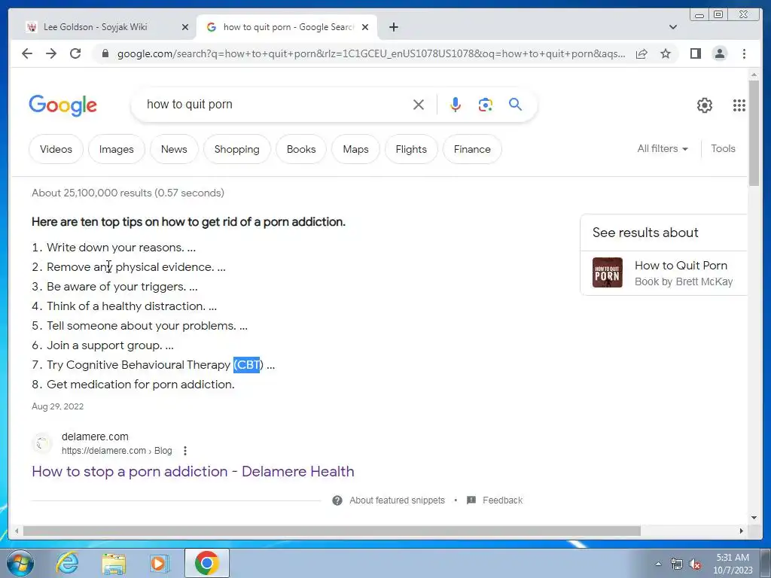Submit search with the magnifier icon

point(515,104)
